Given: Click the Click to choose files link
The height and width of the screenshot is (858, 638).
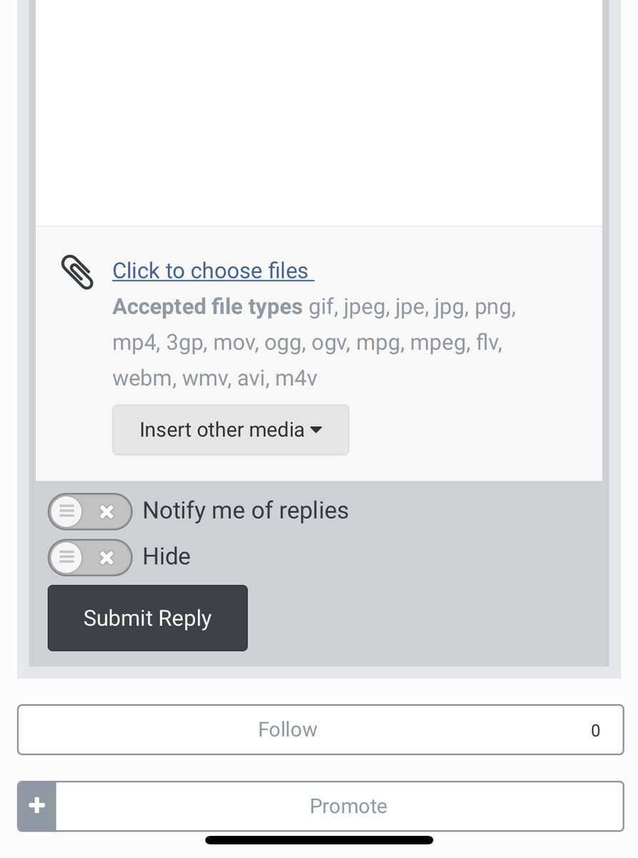Looking at the screenshot, I should [213, 270].
